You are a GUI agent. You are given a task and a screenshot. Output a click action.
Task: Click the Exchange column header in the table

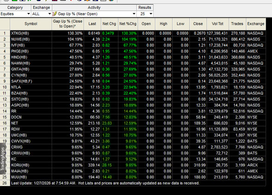(256, 24)
